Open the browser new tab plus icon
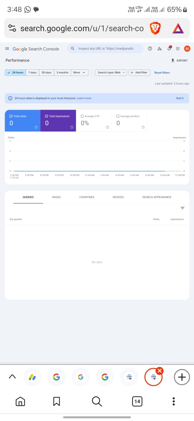 (x=182, y=377)
